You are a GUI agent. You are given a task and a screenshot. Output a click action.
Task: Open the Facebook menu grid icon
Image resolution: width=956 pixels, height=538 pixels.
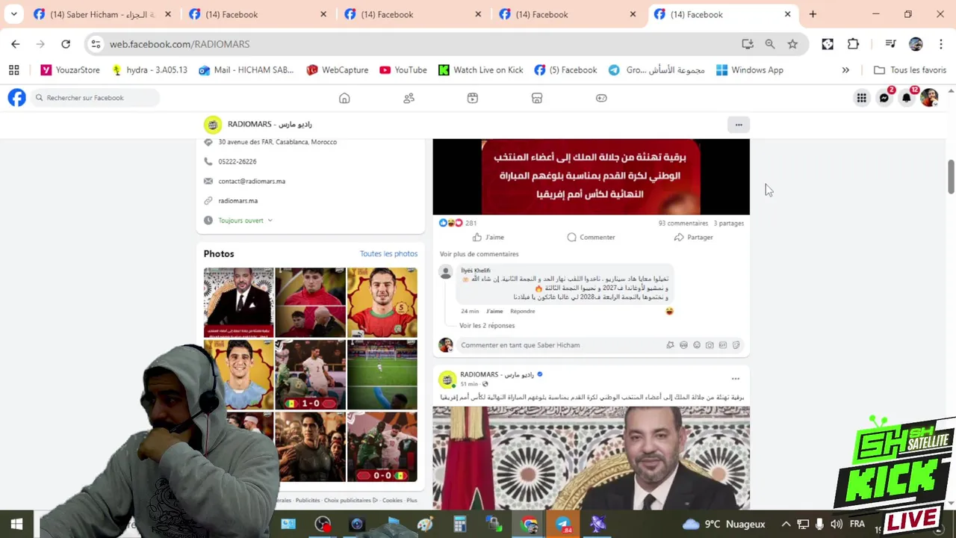tap(861, 98)
